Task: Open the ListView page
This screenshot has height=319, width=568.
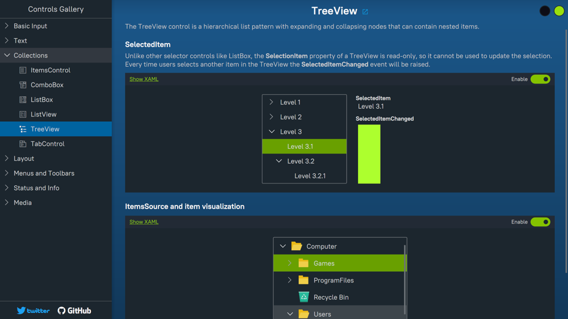Action: (56, 115)
